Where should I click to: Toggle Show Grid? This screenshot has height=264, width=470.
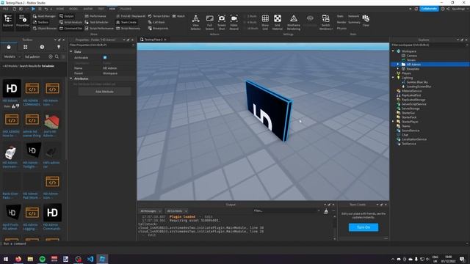click(265, 22)
